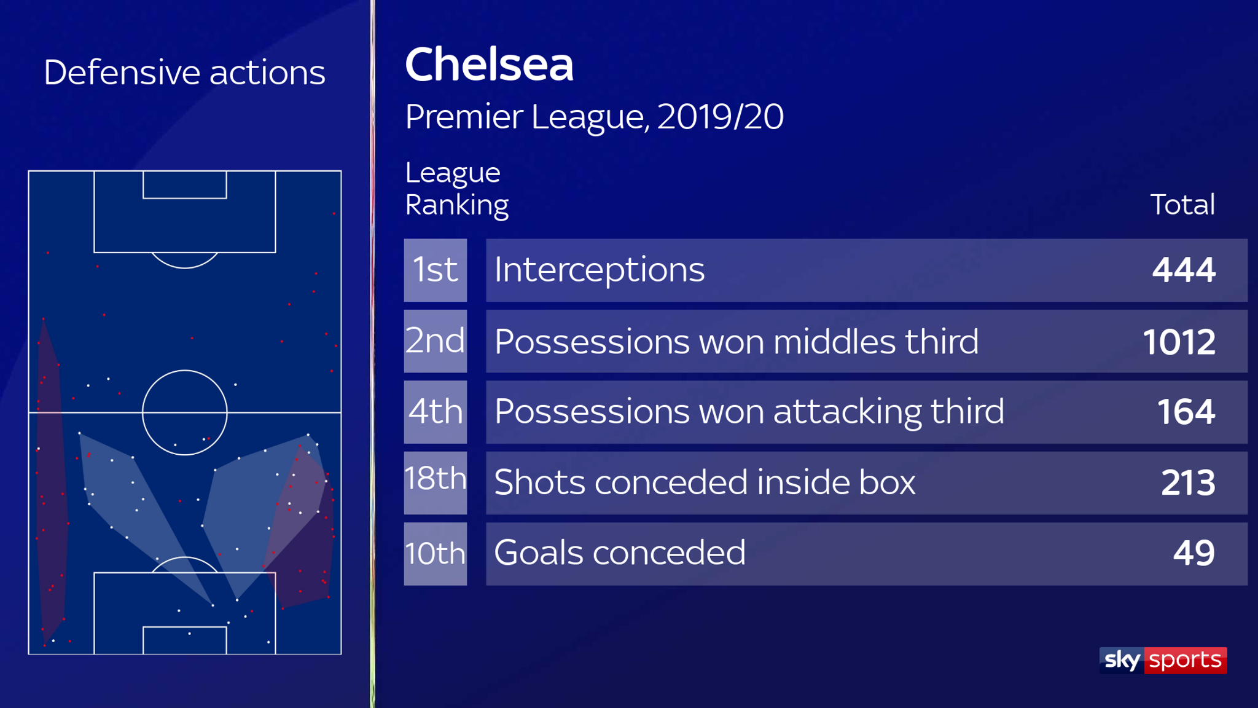
Task: Click the Defensive actions title
Action: click(x=184, y=73)
